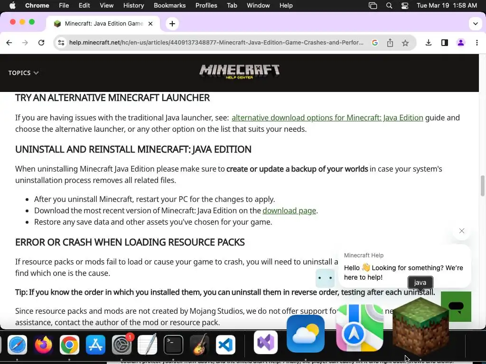Reload the Minecraft help page
Viewport: 486px width, 364px height.
coord(41,43)
